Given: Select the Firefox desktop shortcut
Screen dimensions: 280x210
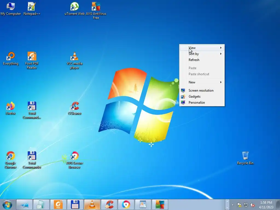Looking at the screenshot, I should tap(11, 108).
